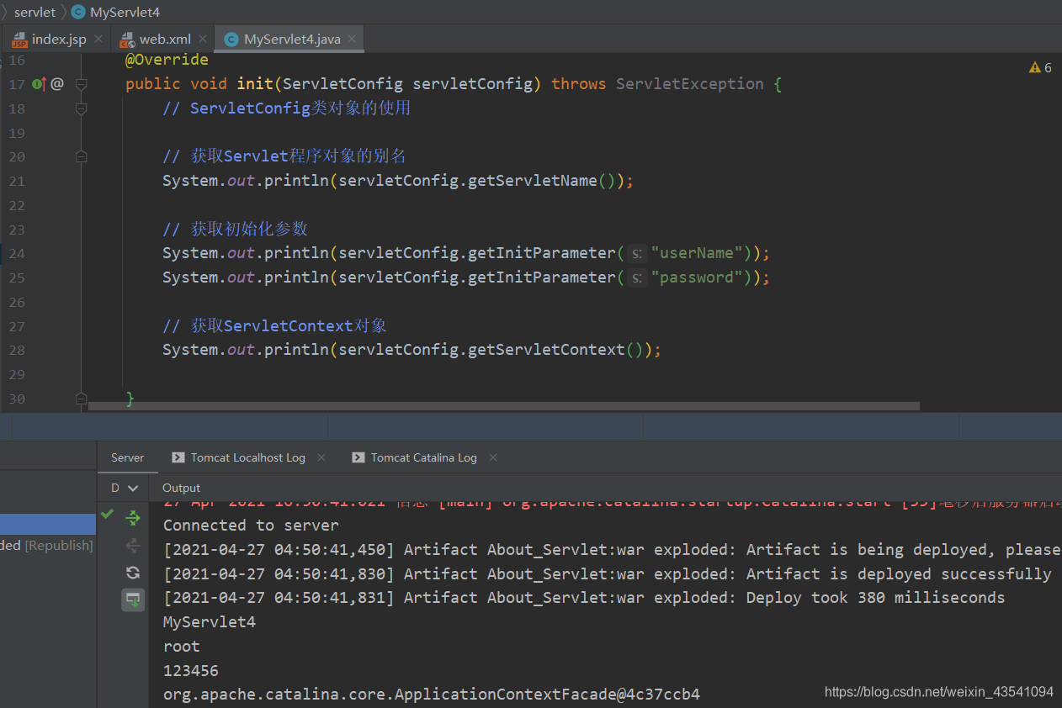Click getServletContext call on line 28
This screenshot has width=1062, height=708.
(547, 350)
